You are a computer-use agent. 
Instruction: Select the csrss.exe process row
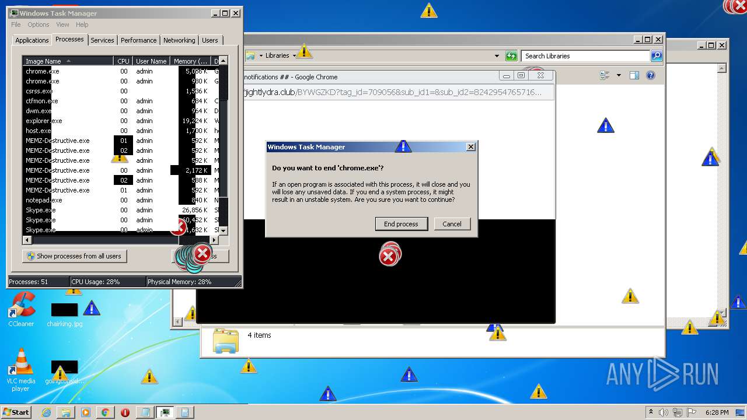click(121, 91)
